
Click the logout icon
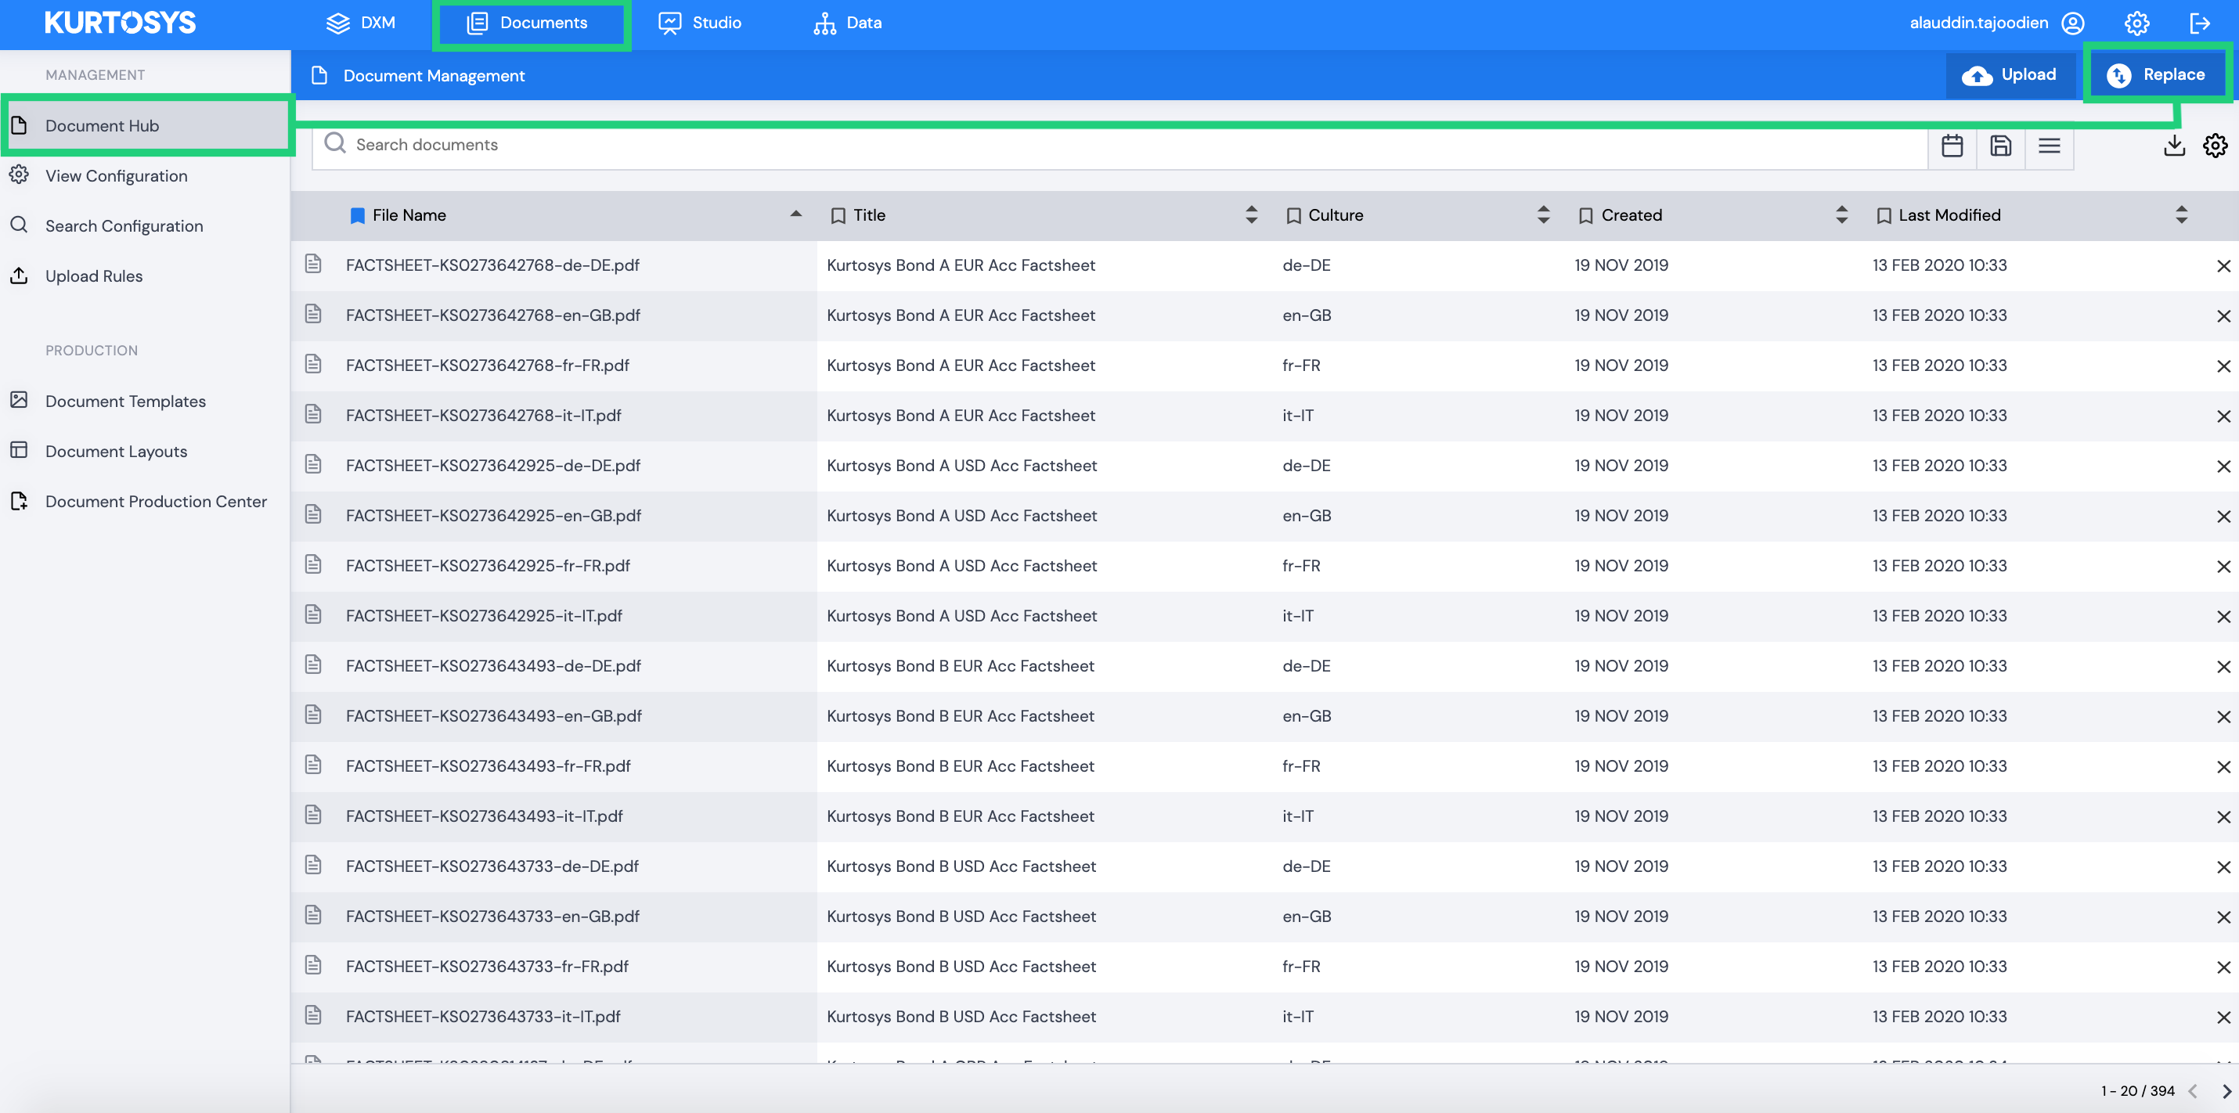[2200, 23]
